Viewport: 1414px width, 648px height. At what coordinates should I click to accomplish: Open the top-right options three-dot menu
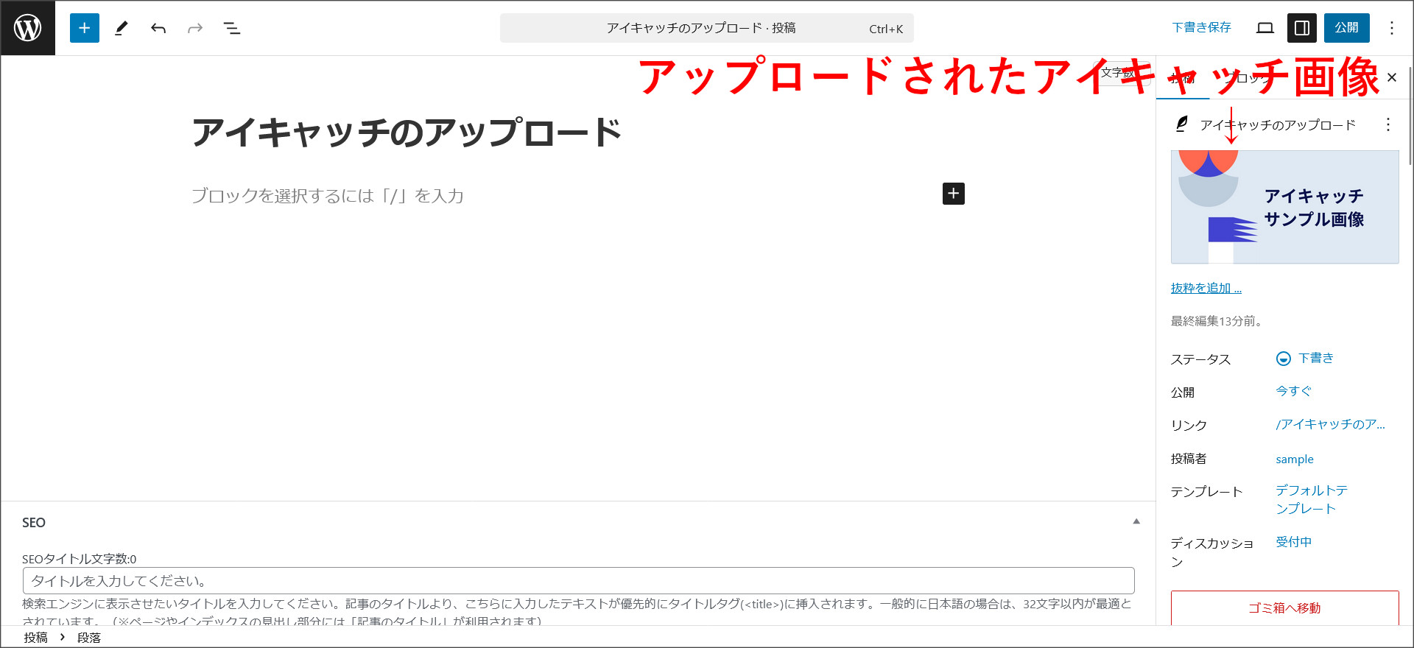tap(1391, 28)
